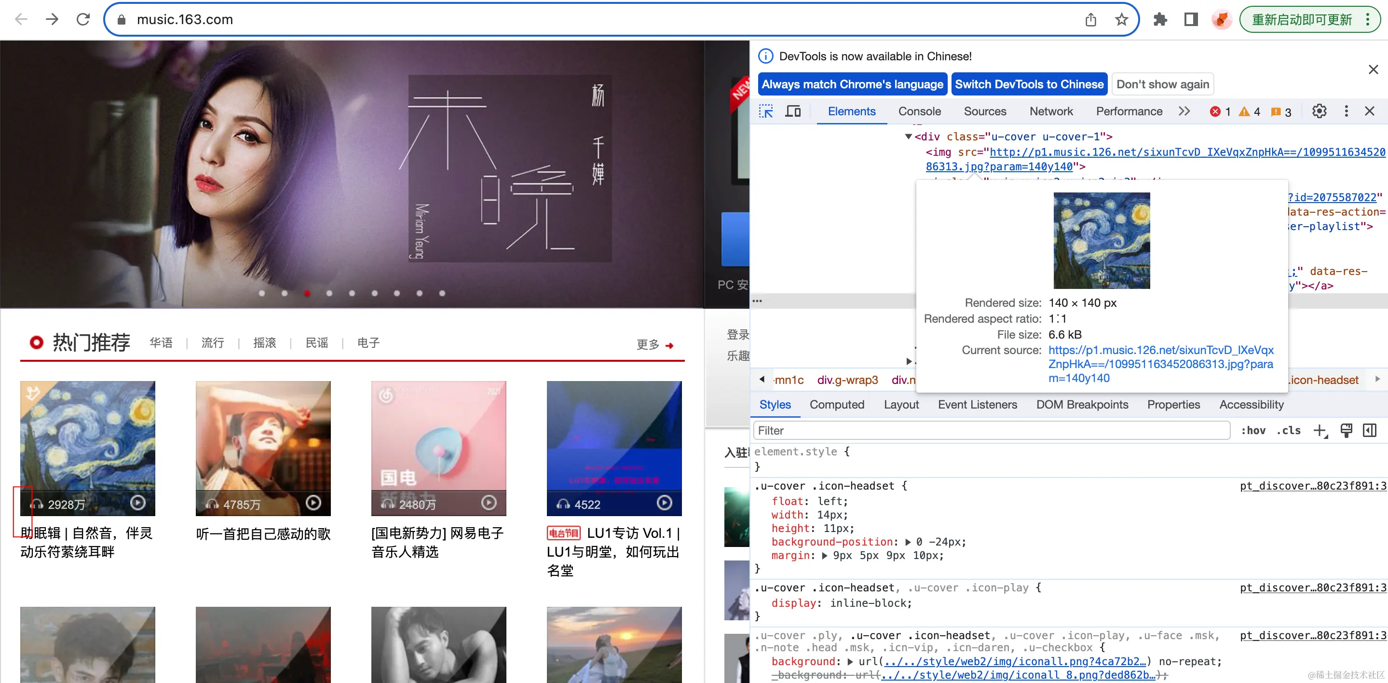Open the browser side panel
This screenshot has width=1388, height=683.
coord(1191,20)
